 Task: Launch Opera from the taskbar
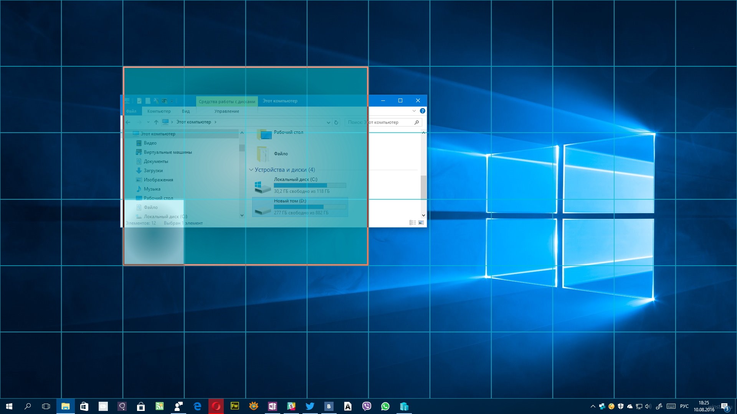pyautogui.click(x=216, y=406)
